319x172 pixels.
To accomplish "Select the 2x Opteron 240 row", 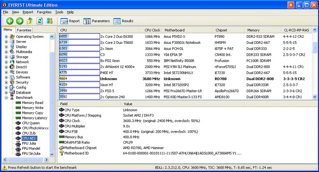I will tap(185, 97).
